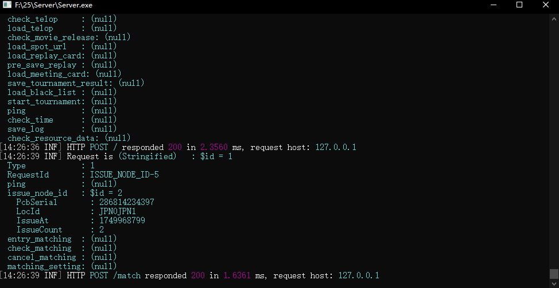This screenshot has height=288, width=559.
Task: Click the LocId value JPN0JPN1
Action: (x=118, y=211)
